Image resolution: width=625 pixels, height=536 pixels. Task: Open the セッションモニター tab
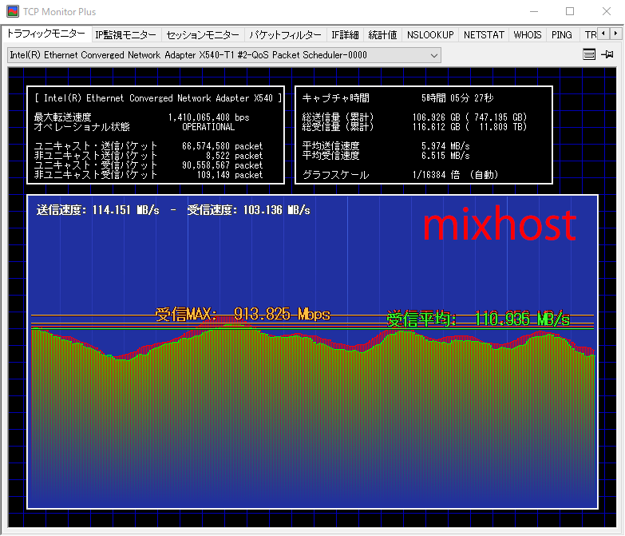(203, 35)
